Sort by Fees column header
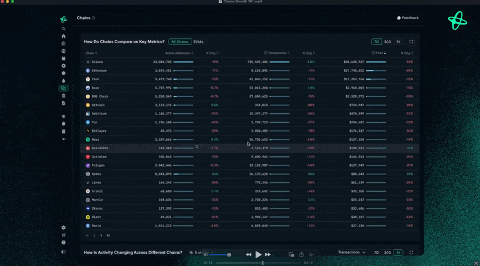The image size is (480, 266). 379,53
